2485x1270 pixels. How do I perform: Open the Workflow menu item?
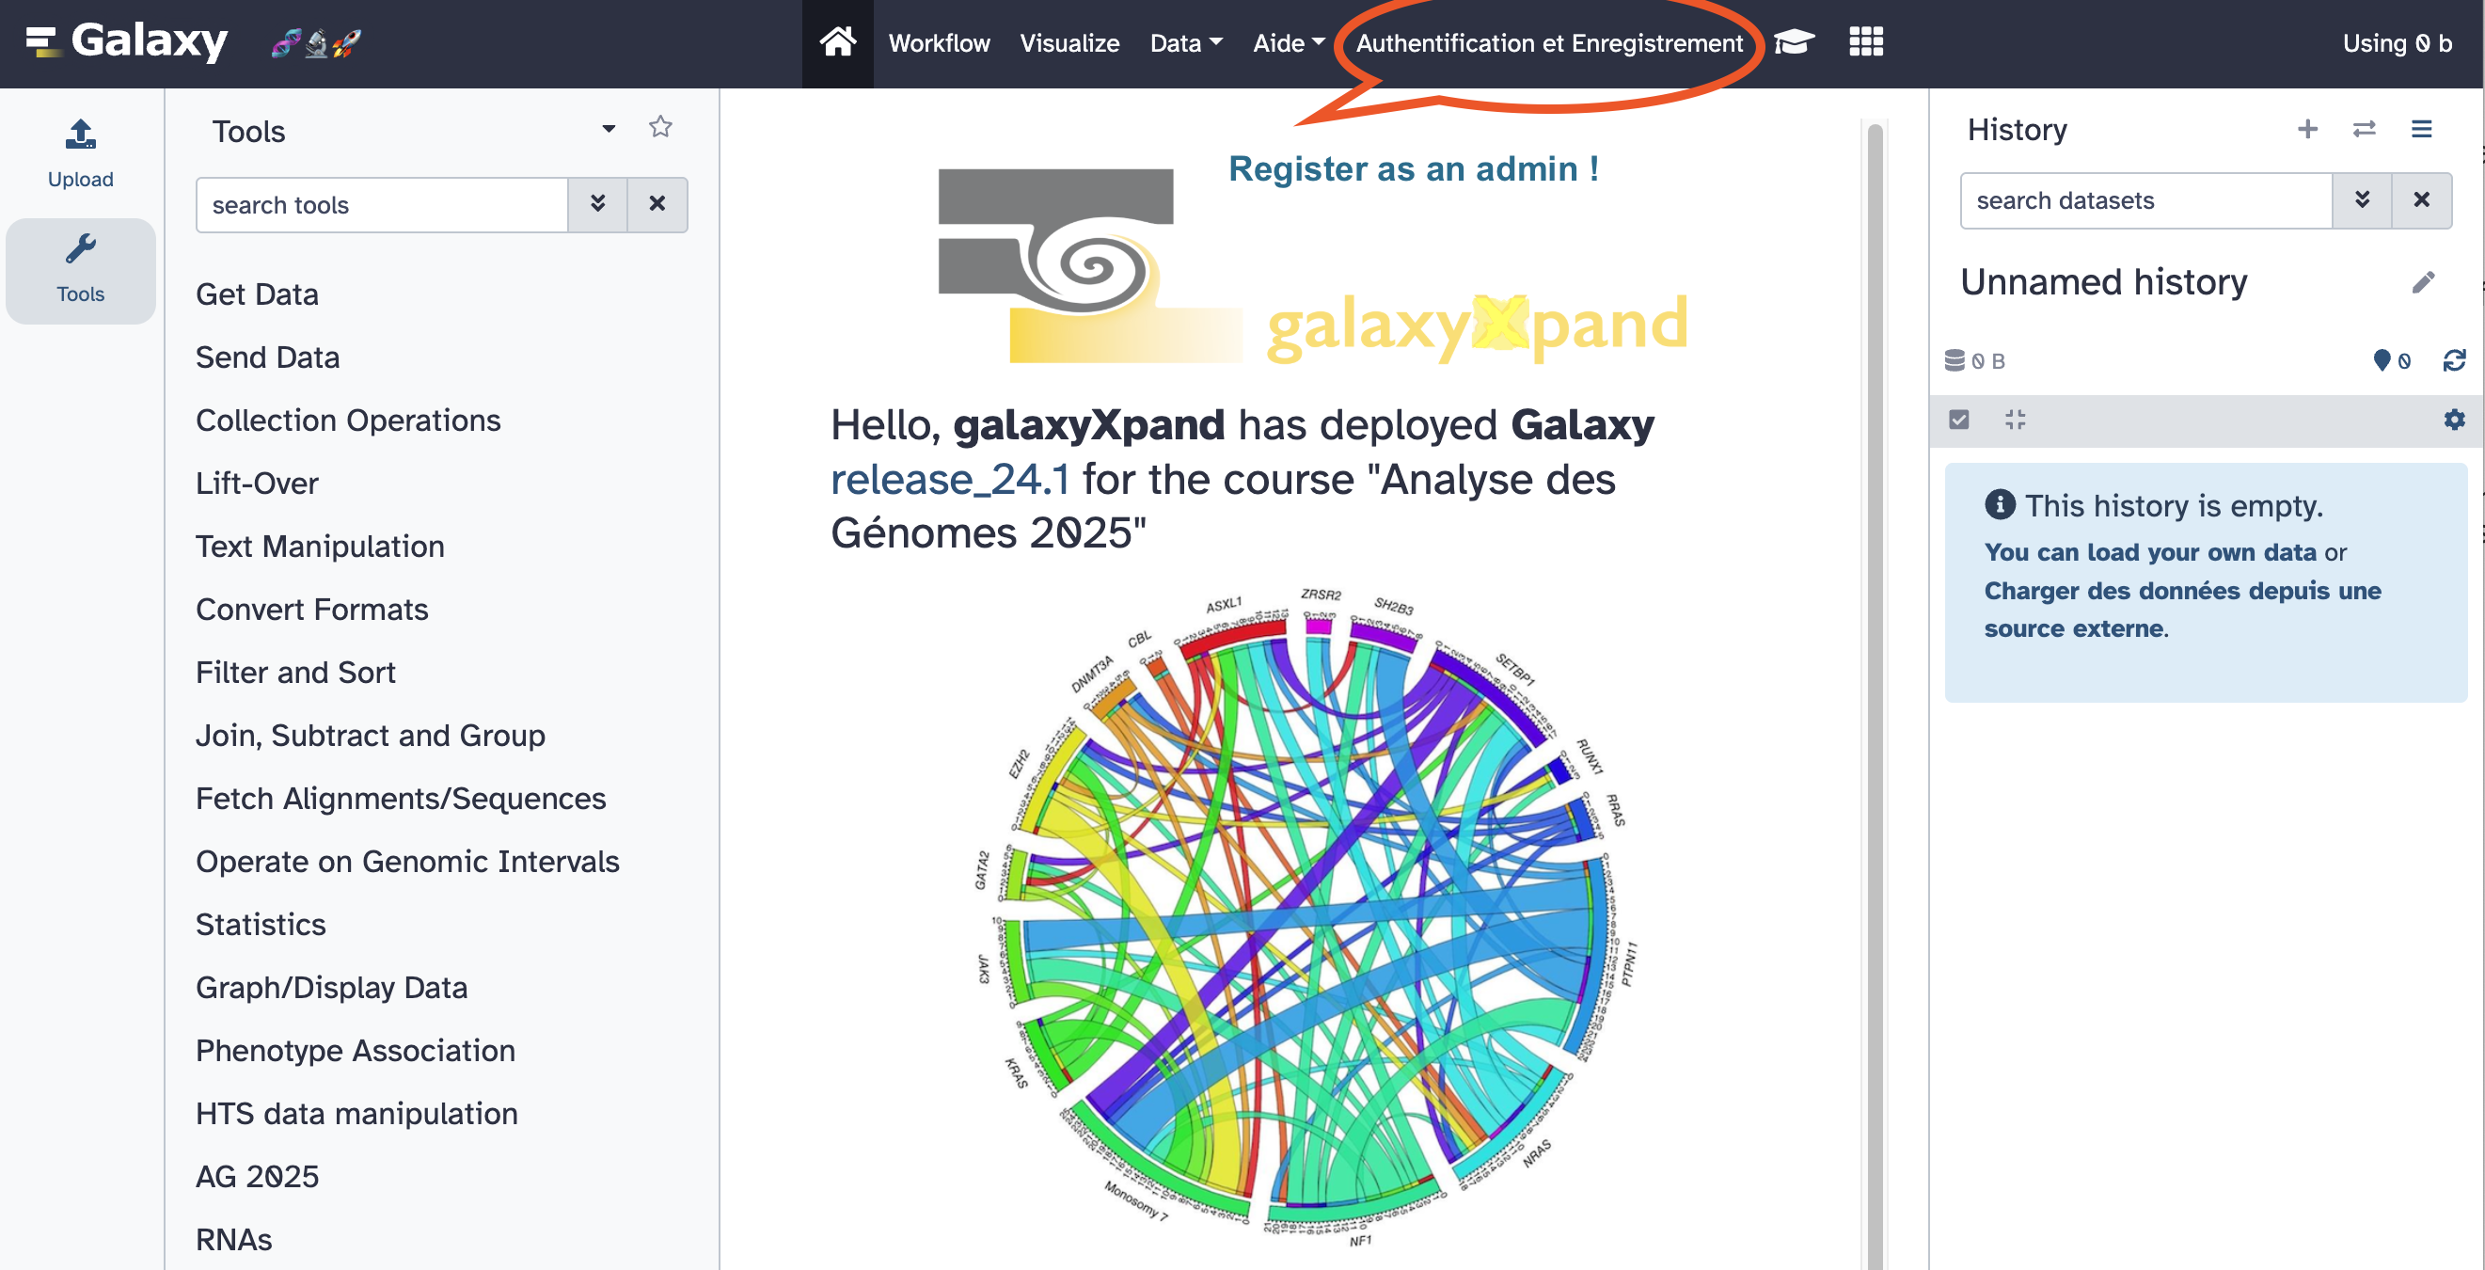point(939,43)
